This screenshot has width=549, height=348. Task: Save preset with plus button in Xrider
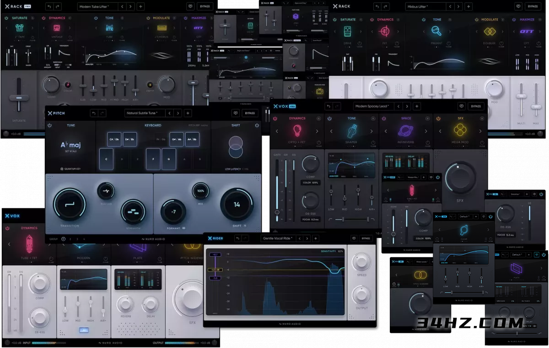(315, 238)
